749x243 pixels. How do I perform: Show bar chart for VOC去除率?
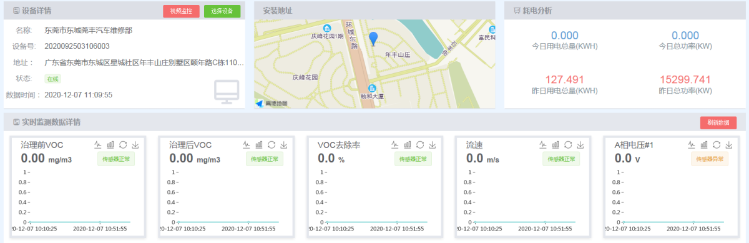(x=408, y=145)
